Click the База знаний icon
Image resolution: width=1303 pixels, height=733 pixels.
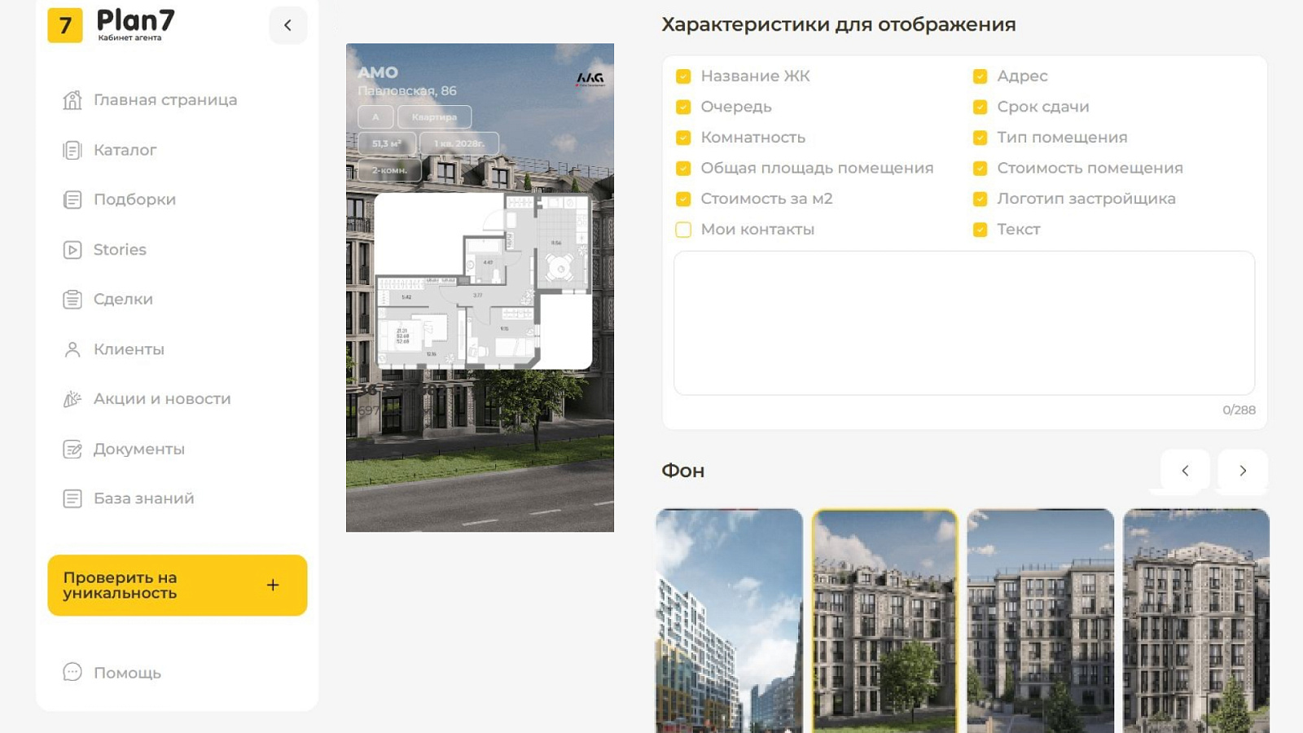coord(72,498)
